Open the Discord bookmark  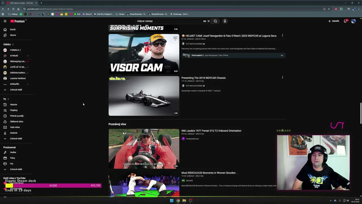(x=87, y=14)
